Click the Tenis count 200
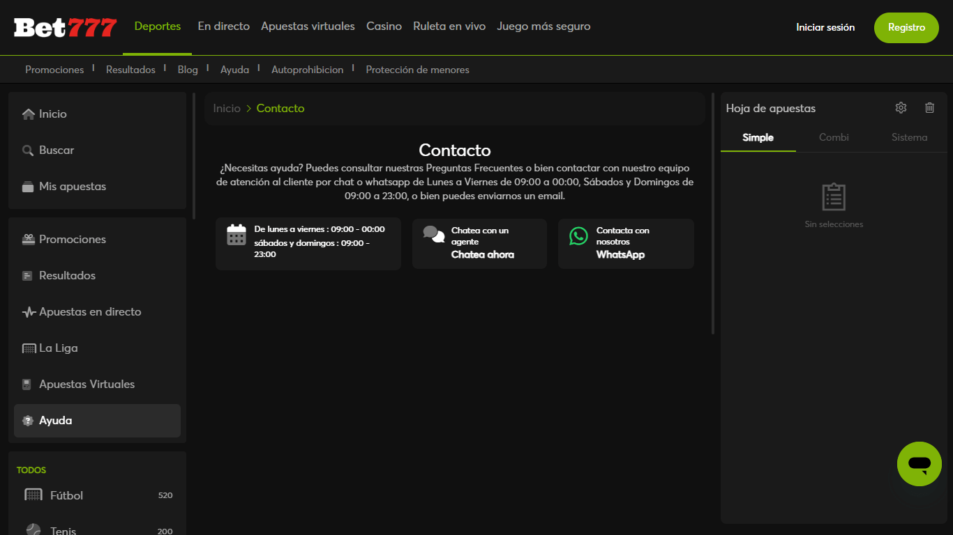Viewport: 953px width, 535px height. tap(165, 531)
